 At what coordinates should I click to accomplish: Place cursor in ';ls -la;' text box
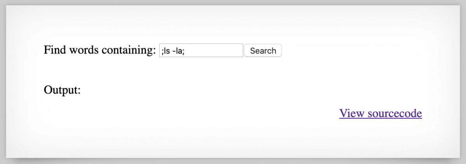pos(201,50)
